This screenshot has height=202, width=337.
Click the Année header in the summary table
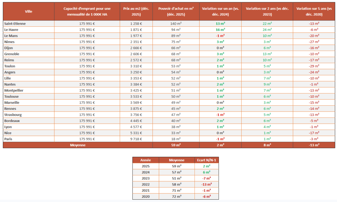coord(145,160)
